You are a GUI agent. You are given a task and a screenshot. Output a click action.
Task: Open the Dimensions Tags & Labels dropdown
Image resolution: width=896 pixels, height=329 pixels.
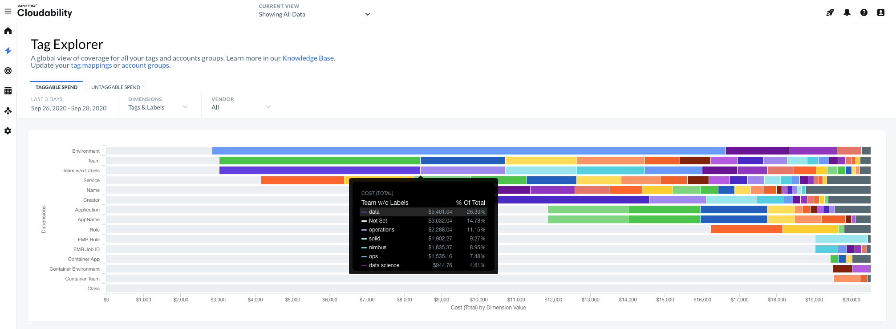coord(158,107)
